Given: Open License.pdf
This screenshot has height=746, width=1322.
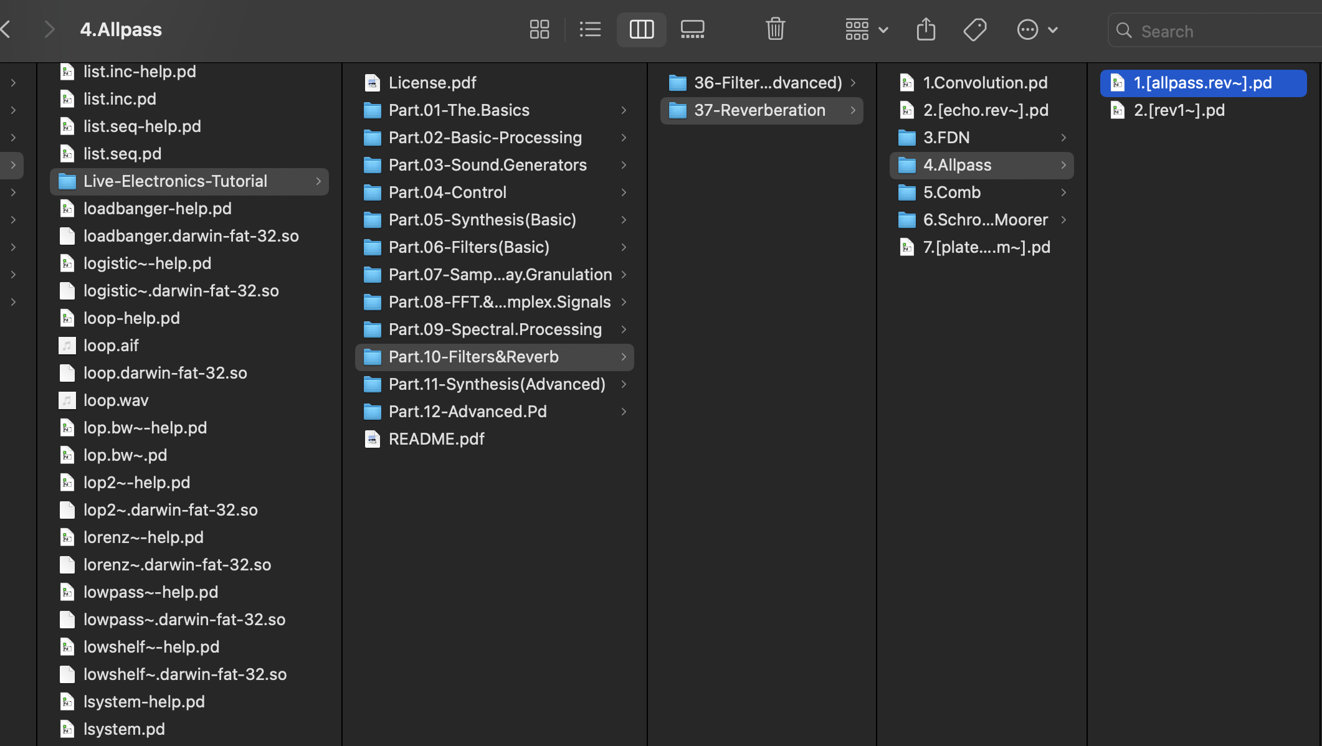Looking at the screenshot, I should point(432,82).
